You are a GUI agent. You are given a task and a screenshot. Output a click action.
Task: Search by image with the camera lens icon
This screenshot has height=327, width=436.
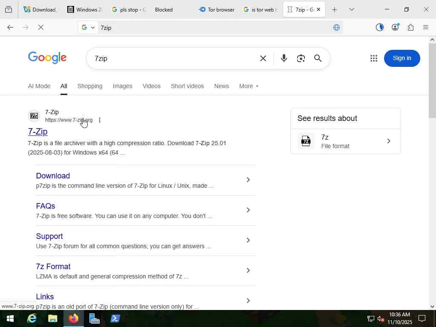coord(301,58)
